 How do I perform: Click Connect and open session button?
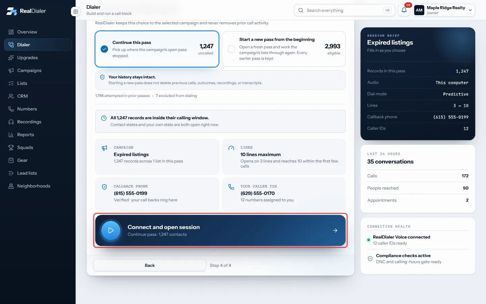coord(220,230)
